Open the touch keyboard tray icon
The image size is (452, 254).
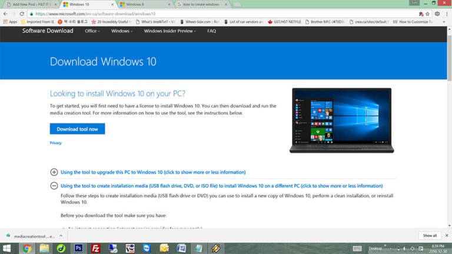click(x=357, y=248)
